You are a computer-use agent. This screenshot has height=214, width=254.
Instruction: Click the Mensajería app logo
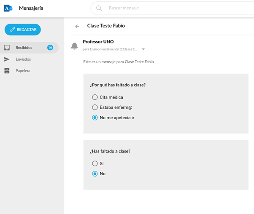coord(8,8)
